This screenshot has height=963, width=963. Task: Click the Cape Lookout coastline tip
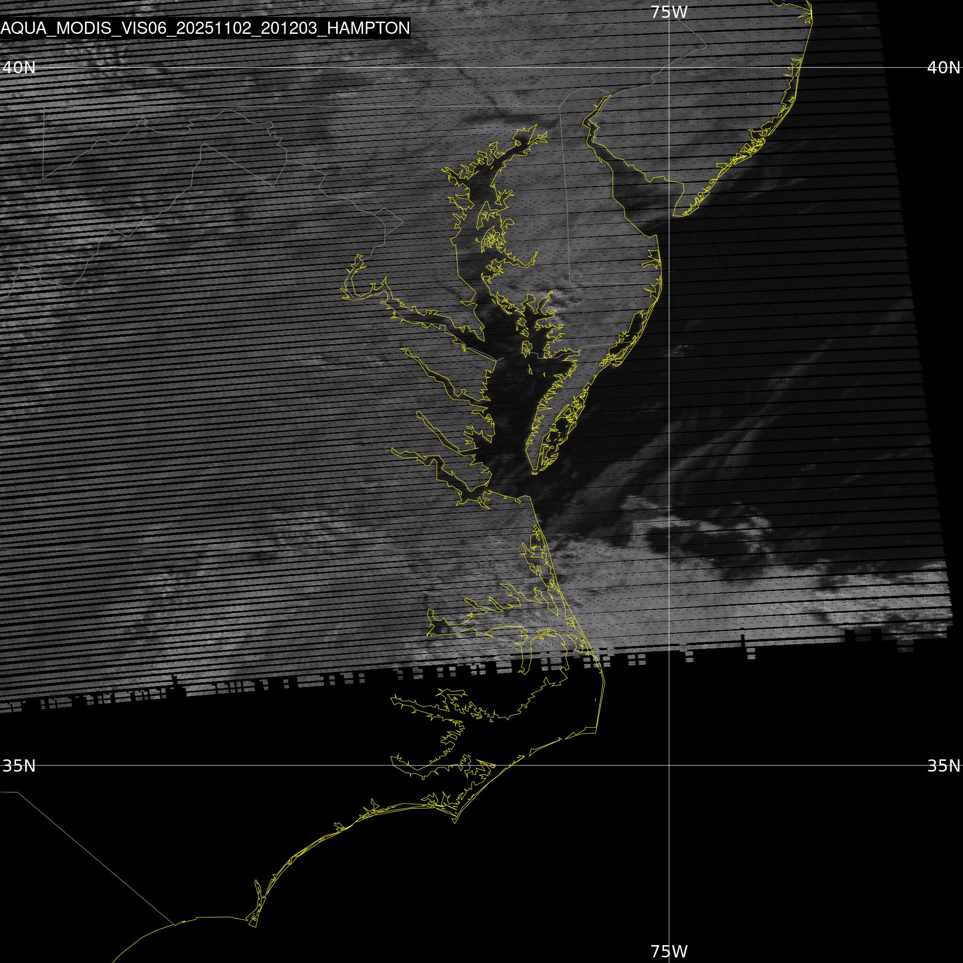tap(455, 823)
